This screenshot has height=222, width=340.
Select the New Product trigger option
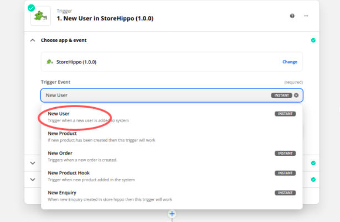pos(172,136)
